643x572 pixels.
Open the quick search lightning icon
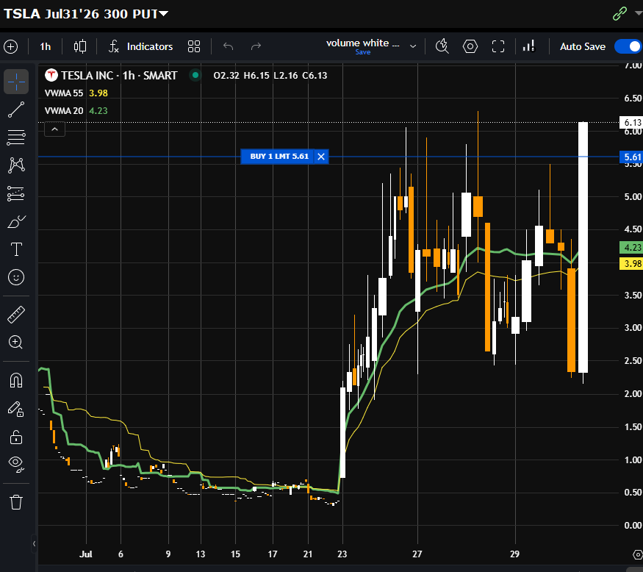(442, 46)
